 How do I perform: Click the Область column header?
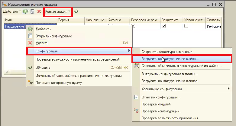click(214, 20)
